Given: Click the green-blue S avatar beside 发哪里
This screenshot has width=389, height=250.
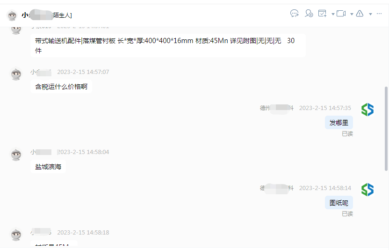Looking at the screenshot, I should tap(367, 110).
